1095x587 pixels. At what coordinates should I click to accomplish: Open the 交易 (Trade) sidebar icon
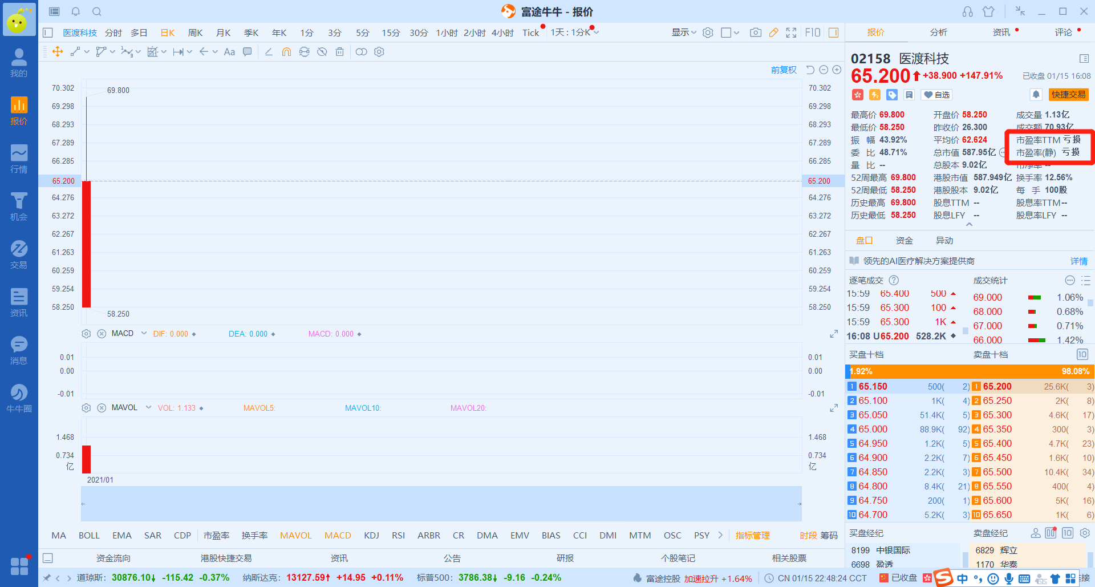(x=19, y=254)
